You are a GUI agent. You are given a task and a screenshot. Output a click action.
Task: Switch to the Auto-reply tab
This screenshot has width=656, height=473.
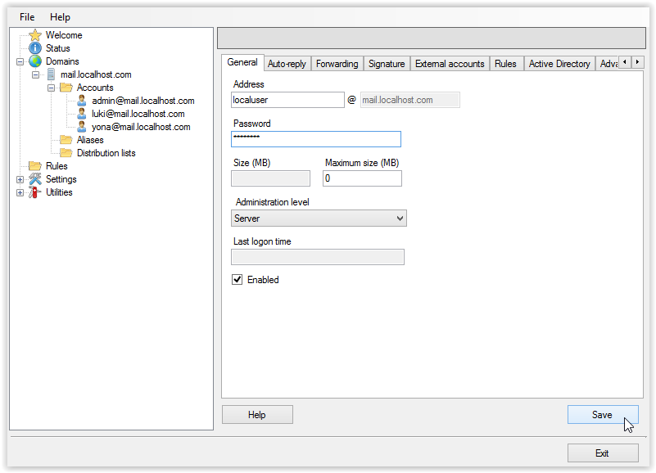point(287,64)
